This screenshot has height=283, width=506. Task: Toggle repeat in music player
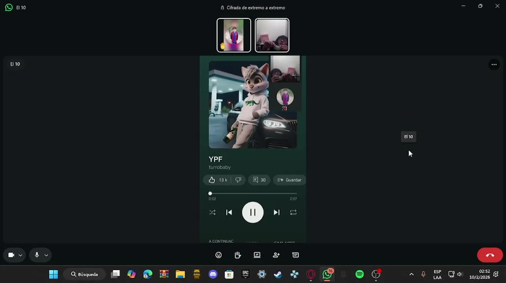[x=293, y=212]
